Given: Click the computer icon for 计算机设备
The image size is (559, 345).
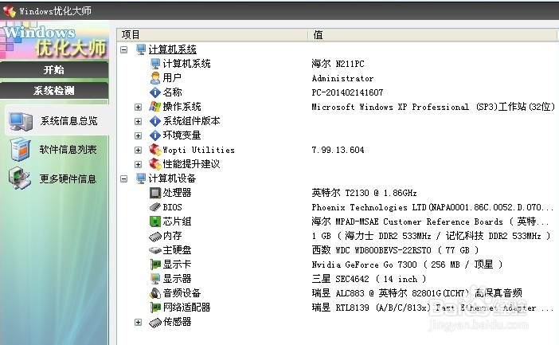Looking at the screenshot, I should click(x=141, y=178).
